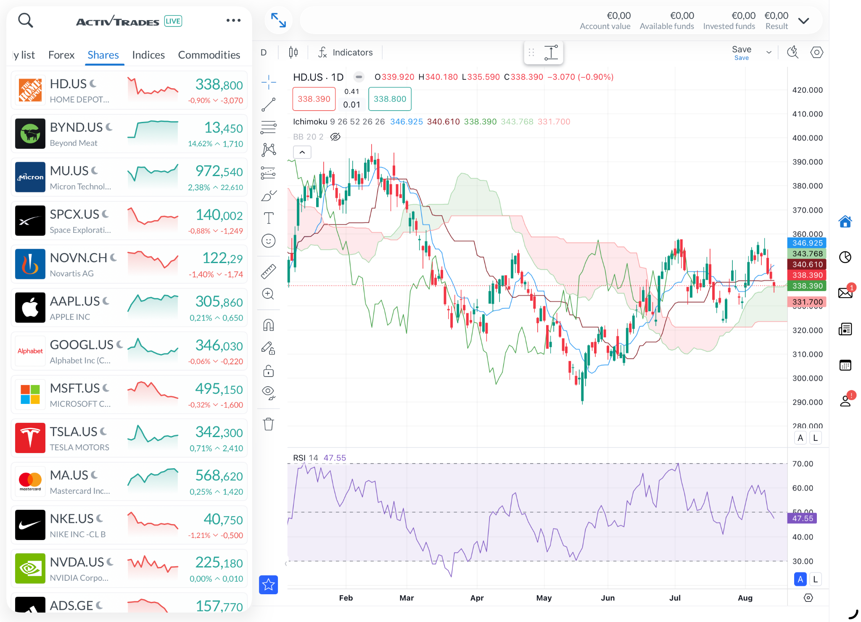The height and width of the screenshot is (622, 861).
Task: Open the emoji sticker tool
Action: pyautogui.click(x=268, y=241)
